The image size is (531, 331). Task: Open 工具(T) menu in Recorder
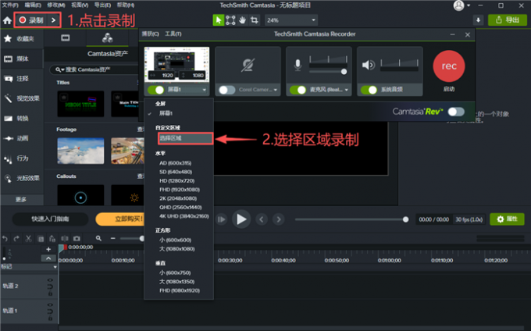pyautogui.click(x=173, y=34)
